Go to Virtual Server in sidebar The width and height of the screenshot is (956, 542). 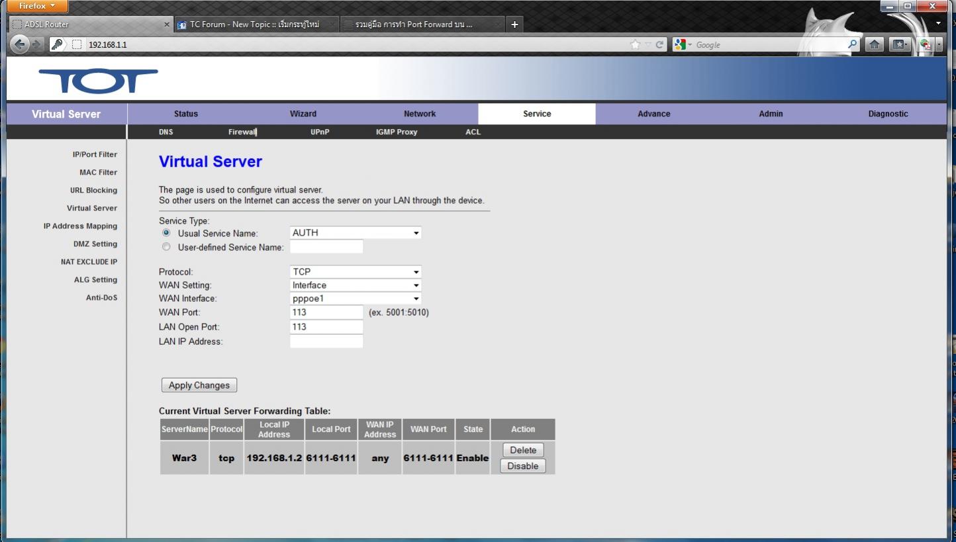click(x=92, y=208)
